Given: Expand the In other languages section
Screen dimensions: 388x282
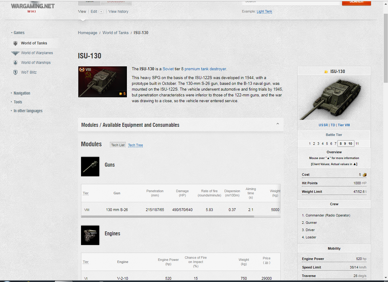Looking at the screenshot, I should point(28,111).
